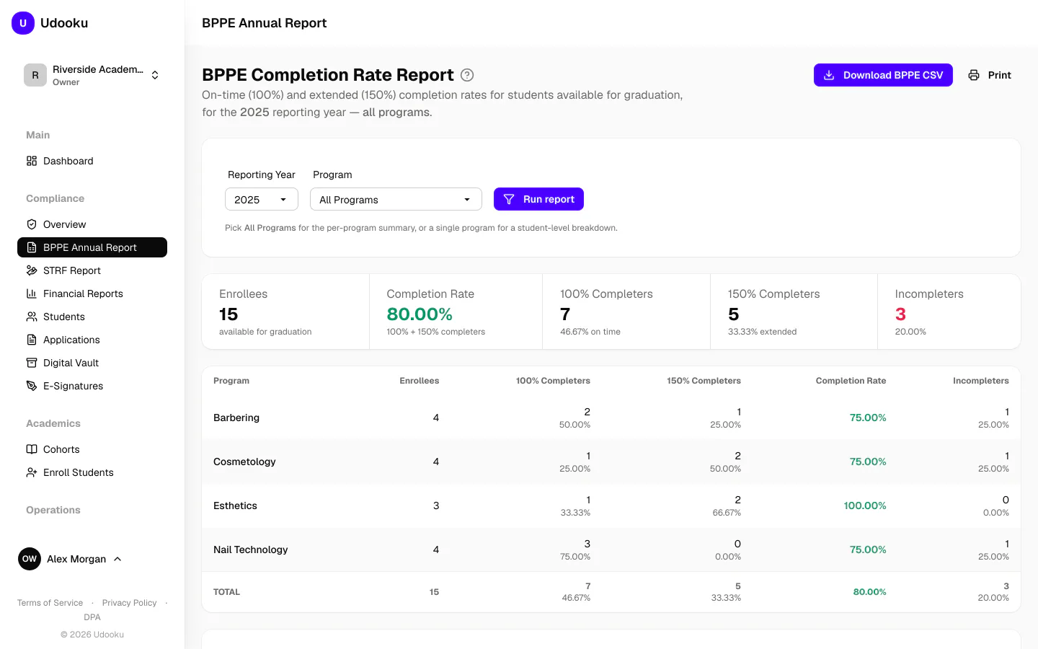Click the printer icon
Image resolution: width=1038 pixels, height=649 pixels.
tap(974, 75)
